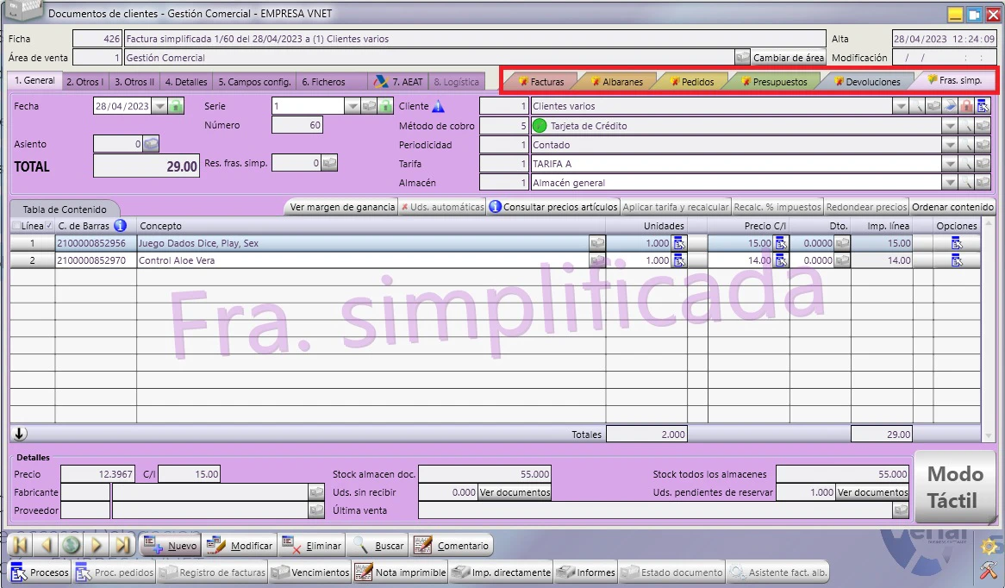The height and width of the screenshot is (588, 1005).
Task: Open the Albaranes document tab
Action: point(617,81)
